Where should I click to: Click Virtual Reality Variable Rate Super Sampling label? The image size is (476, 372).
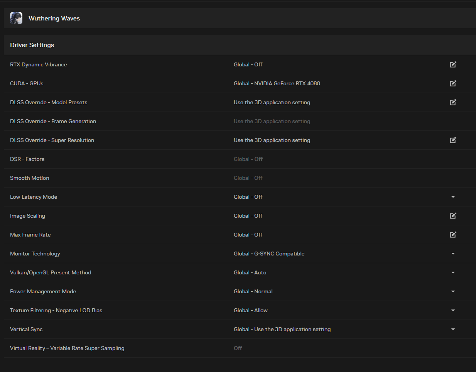(68, 348)
